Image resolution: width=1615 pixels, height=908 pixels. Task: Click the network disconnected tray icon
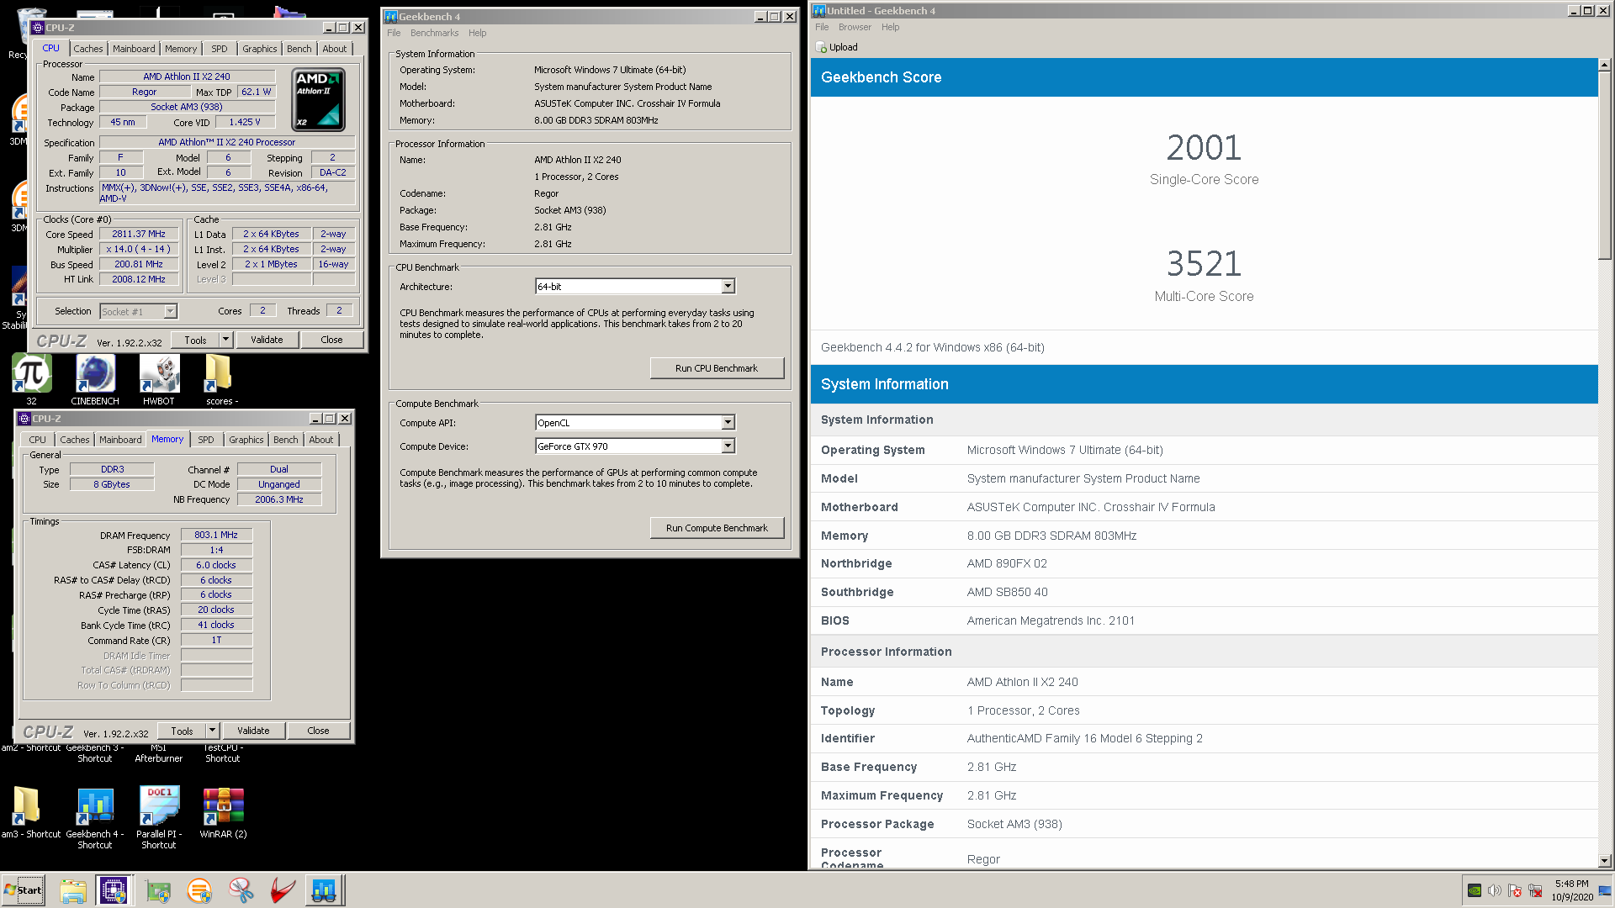click(x=1535, y=890)
